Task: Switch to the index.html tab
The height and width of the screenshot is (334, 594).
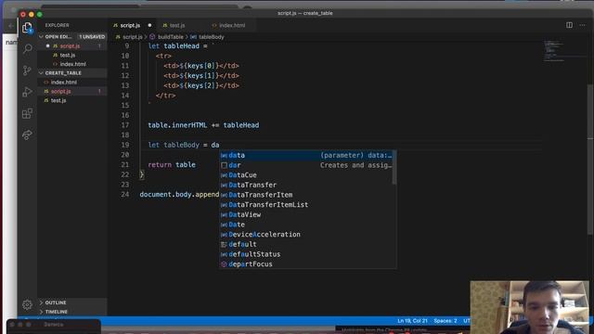Action: pos(232,25)
